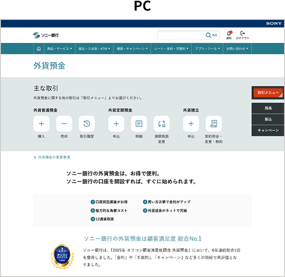Click 満期取扱変更 icon
This screenshot has width=285, height=277.
click(162, 124)
